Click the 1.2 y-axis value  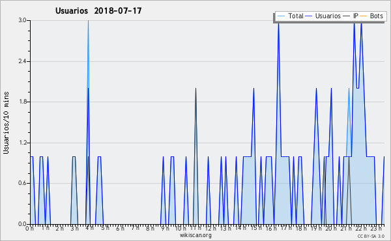tap(22, 143)
